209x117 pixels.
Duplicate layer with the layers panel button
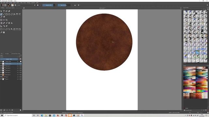4,110
